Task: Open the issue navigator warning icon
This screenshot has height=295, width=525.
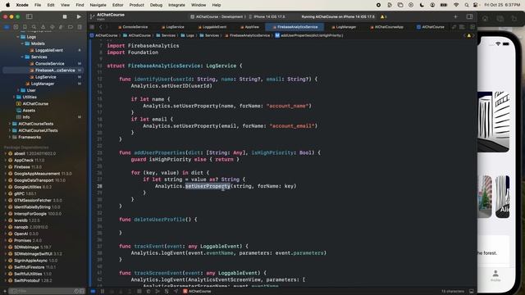Action: (x=43, y=27)
